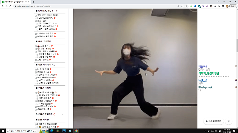Open the tab search chevron
This screenshot has height=133, width=238.
click(x=218, y=2)
